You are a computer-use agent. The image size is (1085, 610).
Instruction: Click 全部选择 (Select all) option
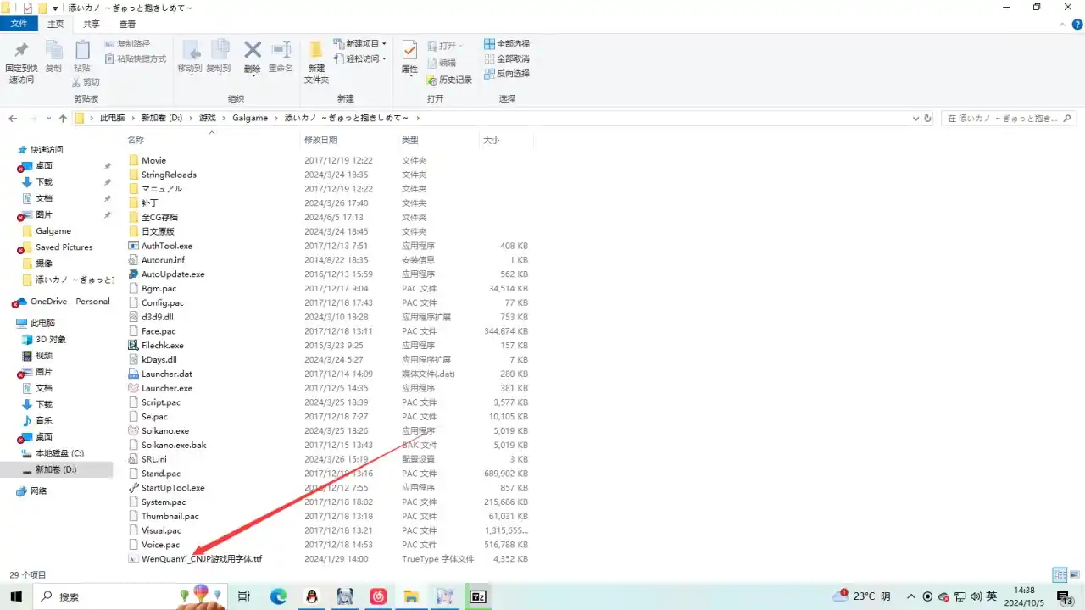pyautogui.click(x=506, y=44)
